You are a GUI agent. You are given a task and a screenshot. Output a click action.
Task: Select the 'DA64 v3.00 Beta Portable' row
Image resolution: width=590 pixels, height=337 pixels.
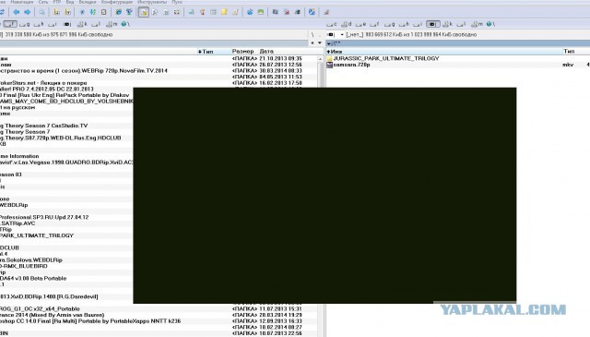tap(33, 279)
